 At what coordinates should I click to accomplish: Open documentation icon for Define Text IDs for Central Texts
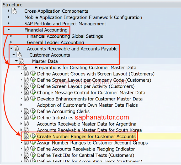coord(27,155)
